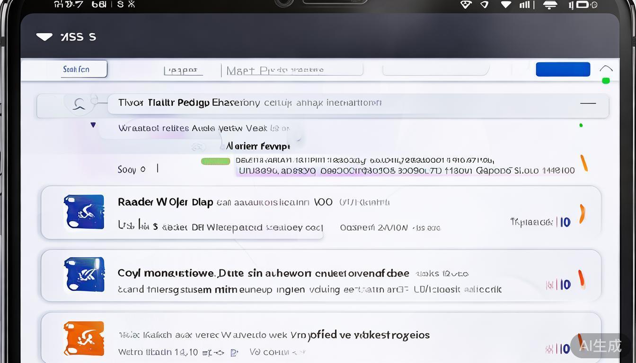
Task: Click the blue app icon beside Raader W Ojer Dlap
Action: click(84, 212)
